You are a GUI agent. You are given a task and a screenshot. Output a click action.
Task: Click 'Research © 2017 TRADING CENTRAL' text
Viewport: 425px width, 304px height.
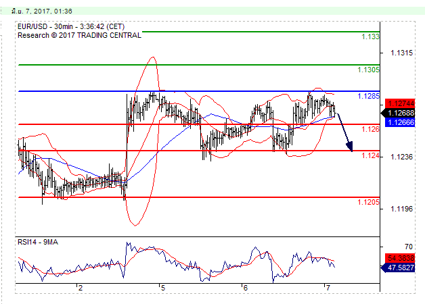point(79,35)
